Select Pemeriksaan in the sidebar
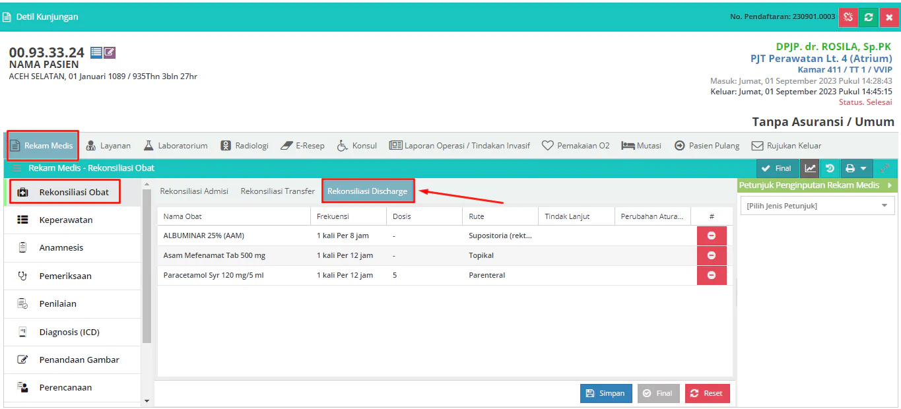 73,276
